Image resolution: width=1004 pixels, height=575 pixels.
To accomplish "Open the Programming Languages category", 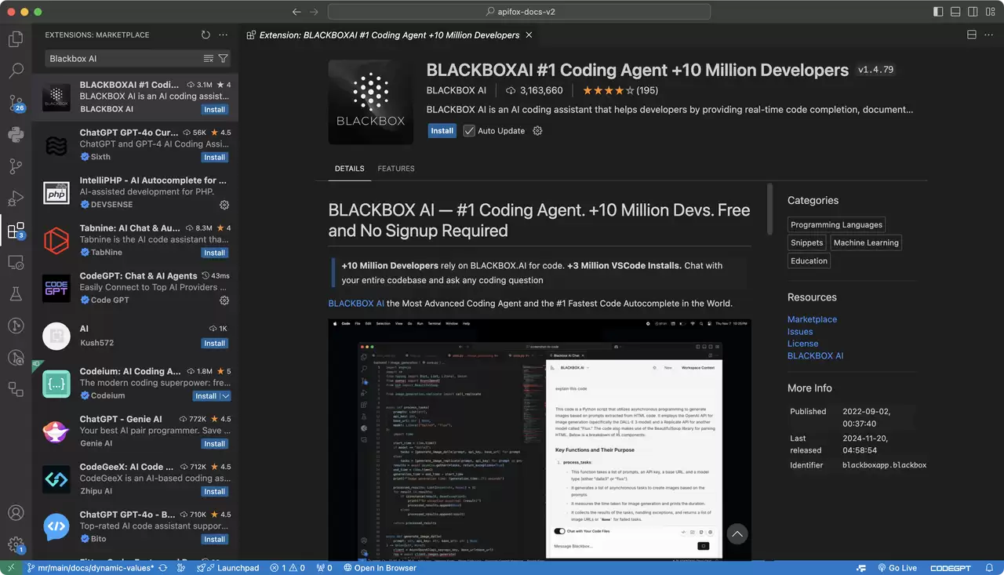I will point(837,224).
